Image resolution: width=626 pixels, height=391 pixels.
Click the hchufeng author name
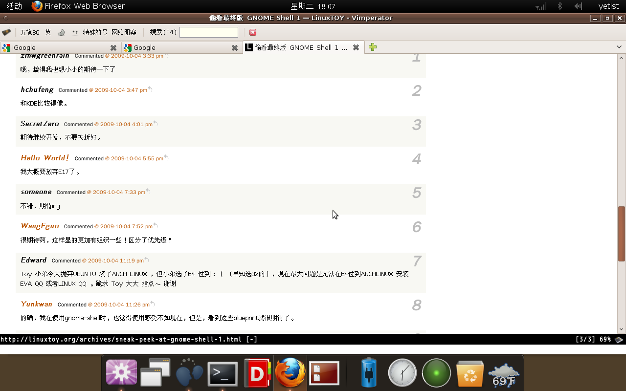(x=37, y=89)
